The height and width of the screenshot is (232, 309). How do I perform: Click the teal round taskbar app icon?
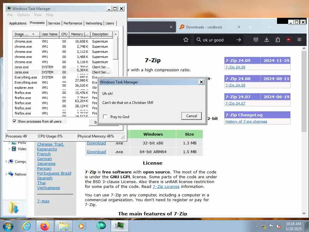(101, 226)
